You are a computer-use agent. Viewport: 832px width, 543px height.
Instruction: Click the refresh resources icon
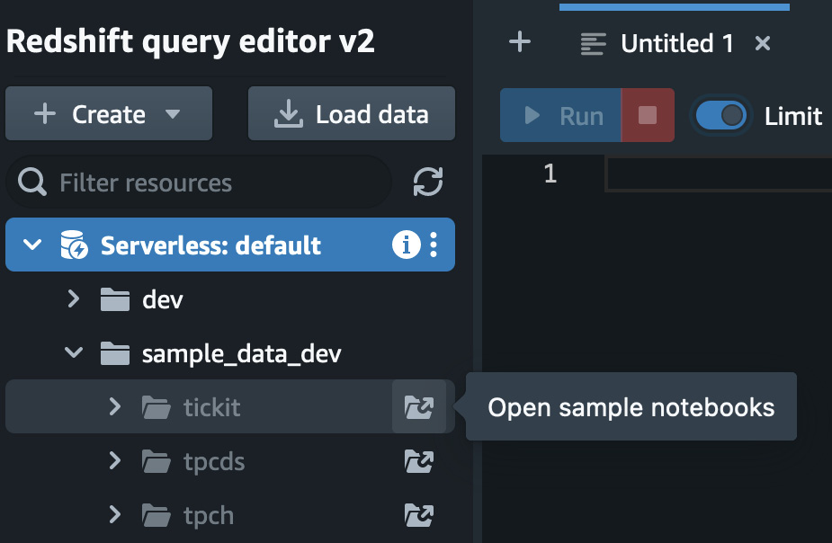click(x=427, y=182)
